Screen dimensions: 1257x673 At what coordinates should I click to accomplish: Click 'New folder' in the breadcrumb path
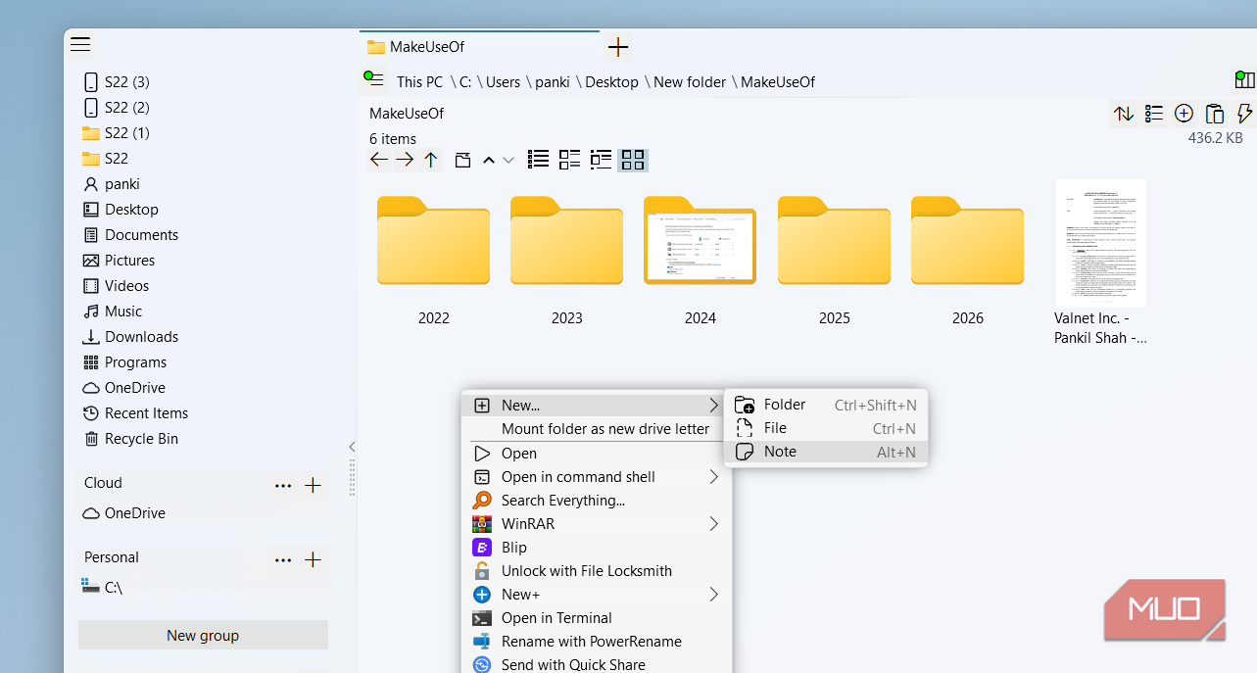[x=690, y=82]
